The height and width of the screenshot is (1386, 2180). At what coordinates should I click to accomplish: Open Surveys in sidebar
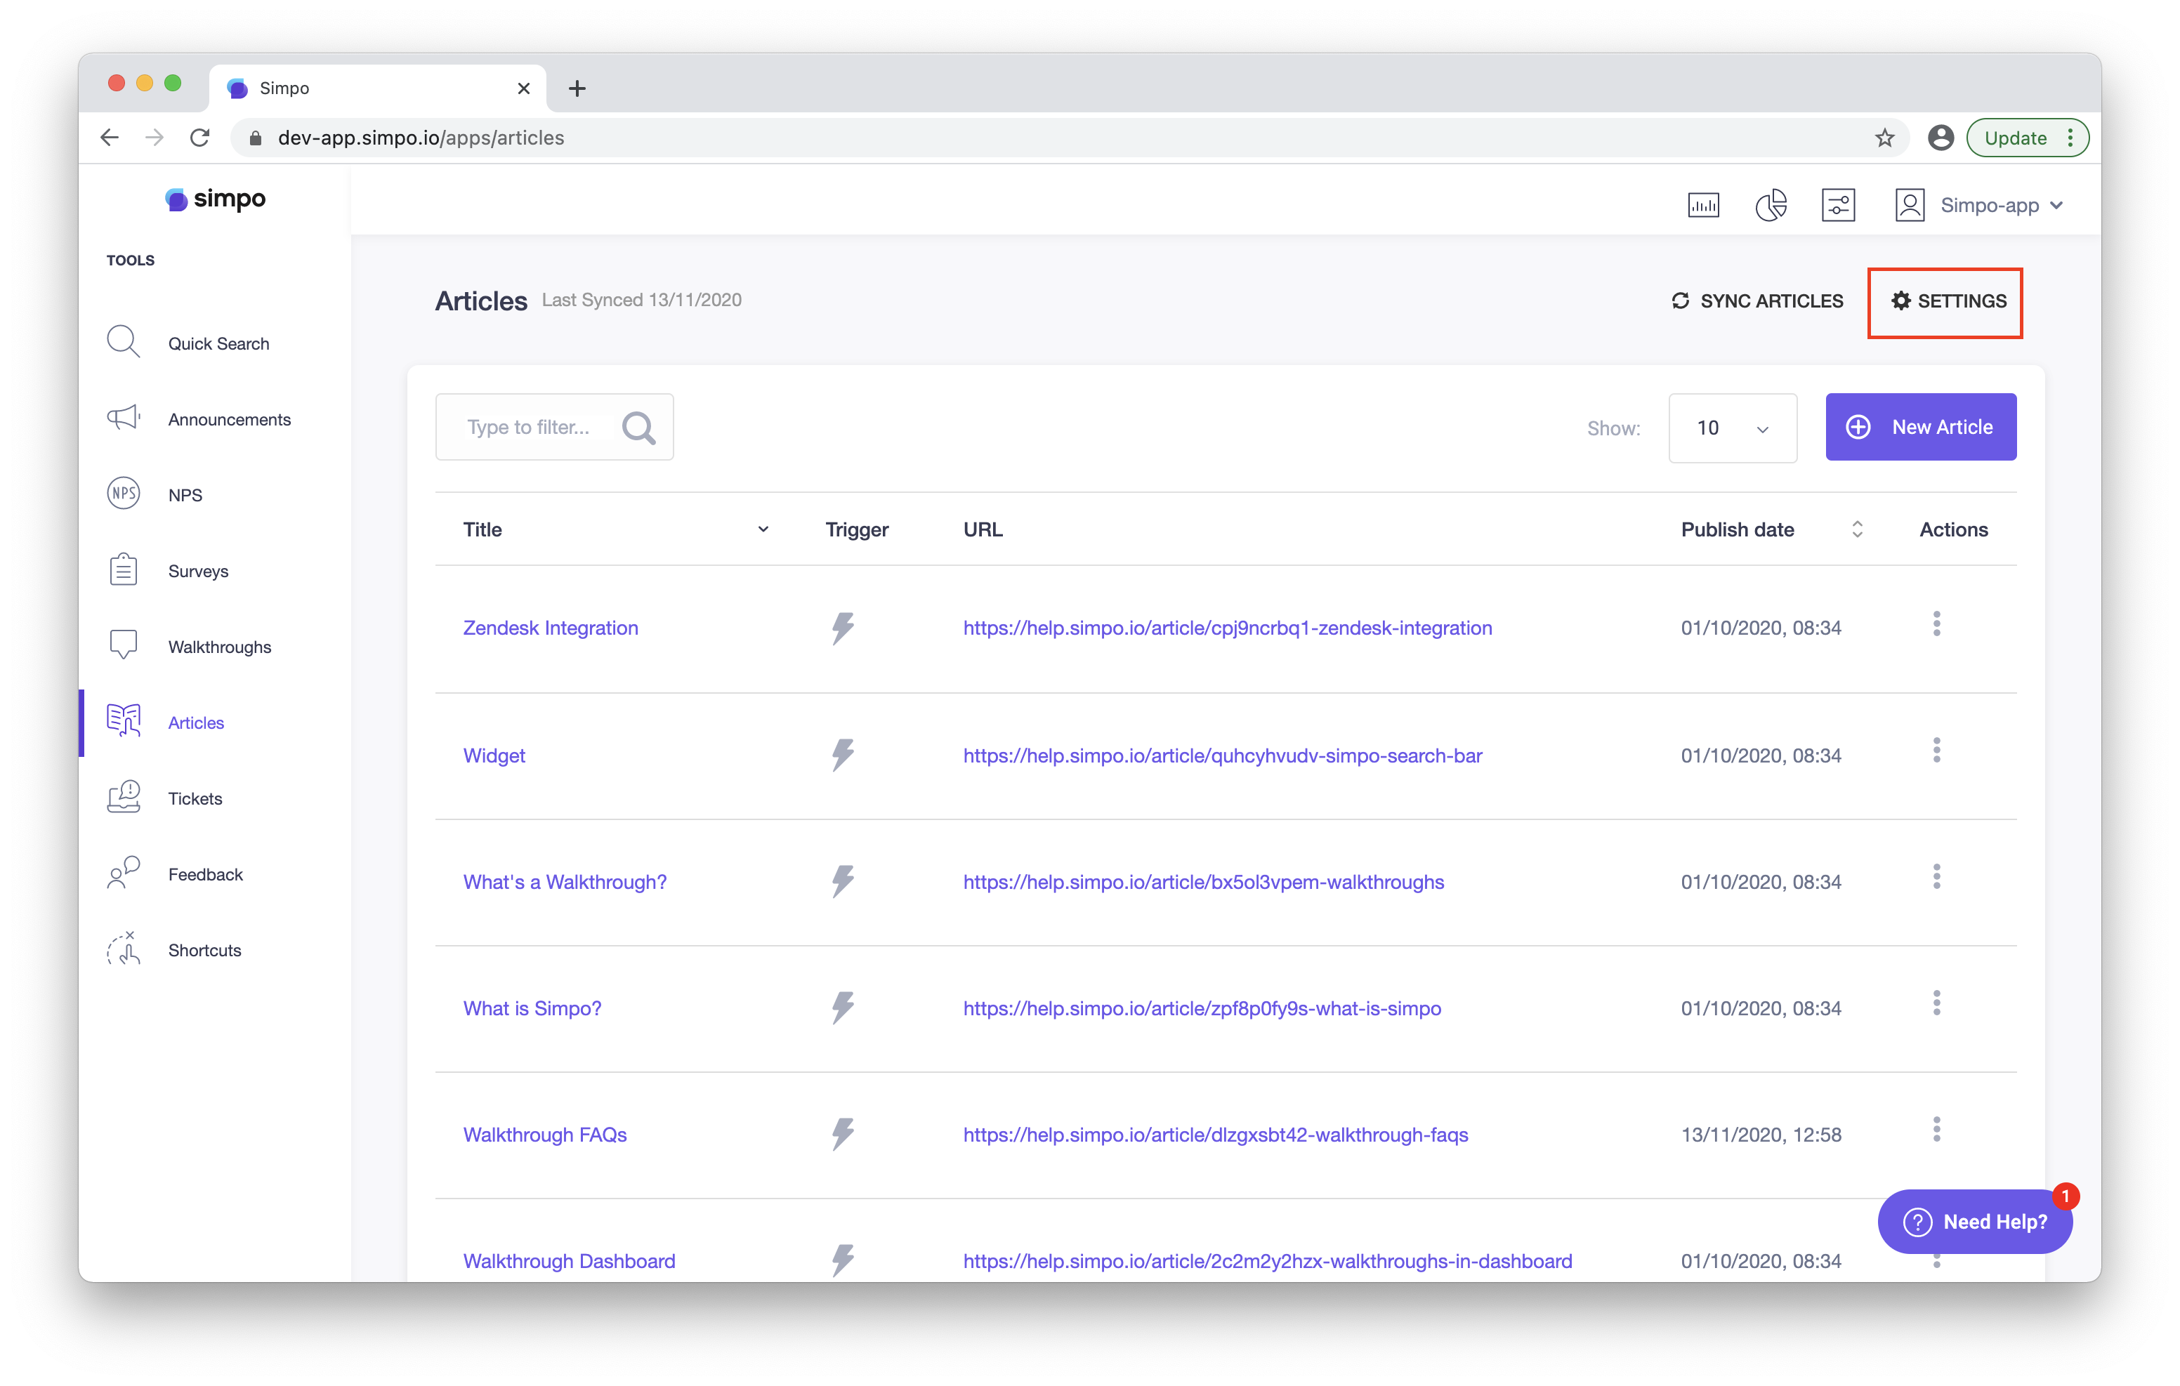[x=198, y=572]
